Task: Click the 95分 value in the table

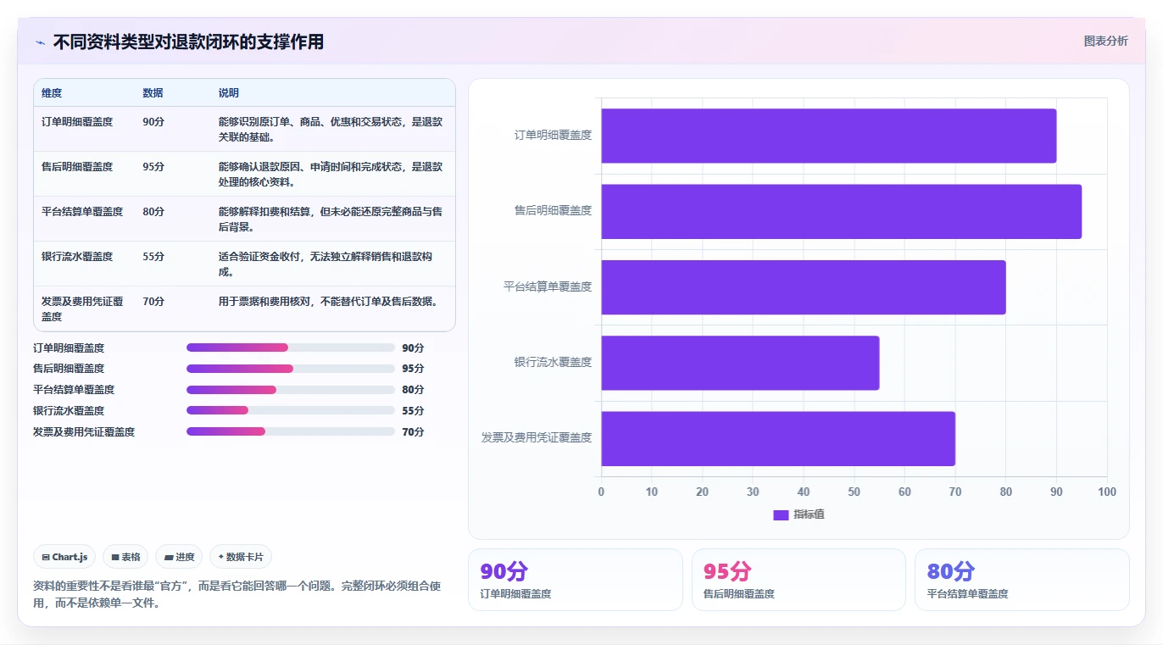Action: (x=153, y=167)
